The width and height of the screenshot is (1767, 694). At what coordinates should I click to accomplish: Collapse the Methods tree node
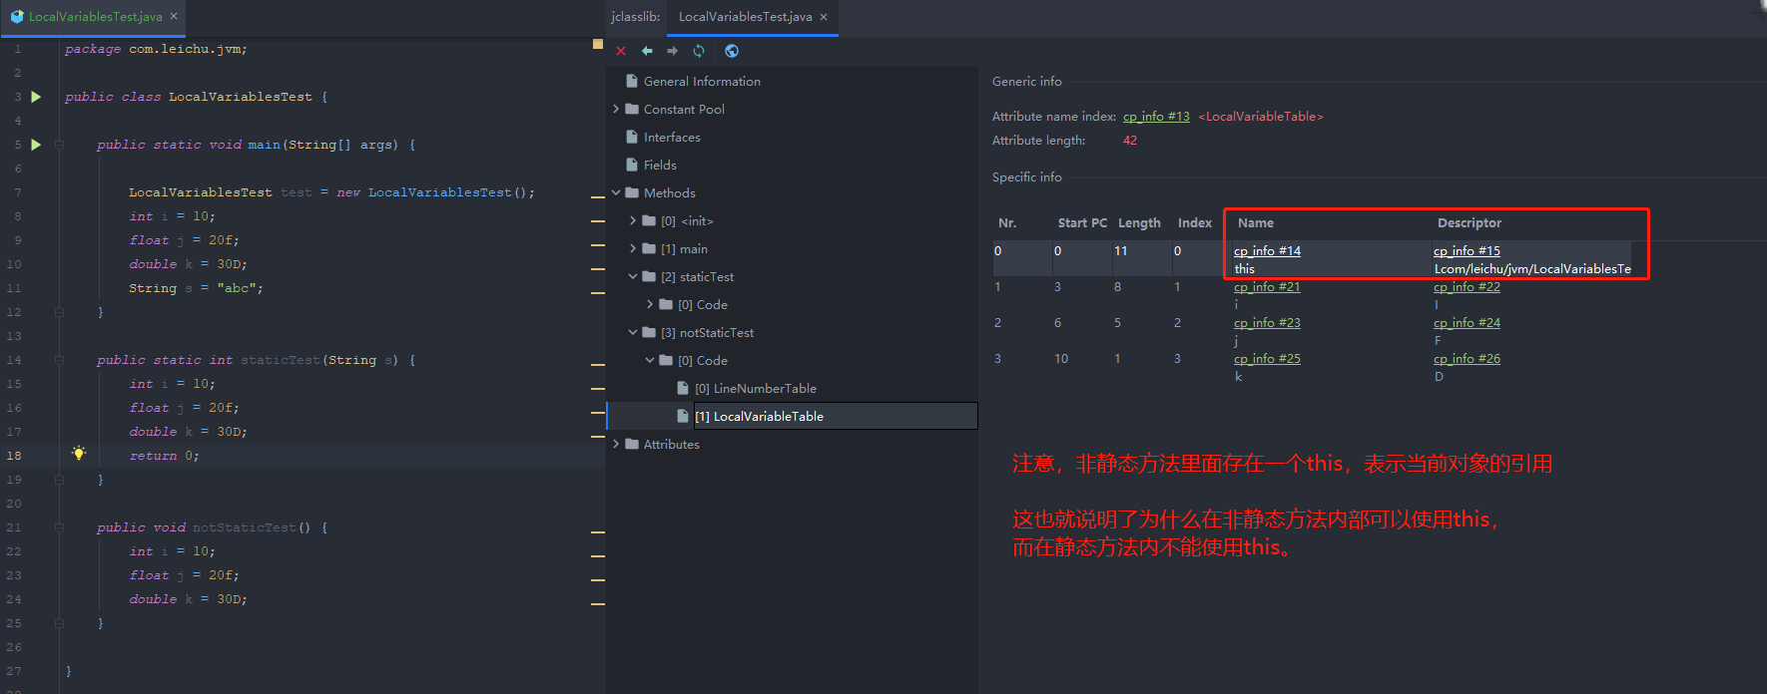click(x=616, y=193)
